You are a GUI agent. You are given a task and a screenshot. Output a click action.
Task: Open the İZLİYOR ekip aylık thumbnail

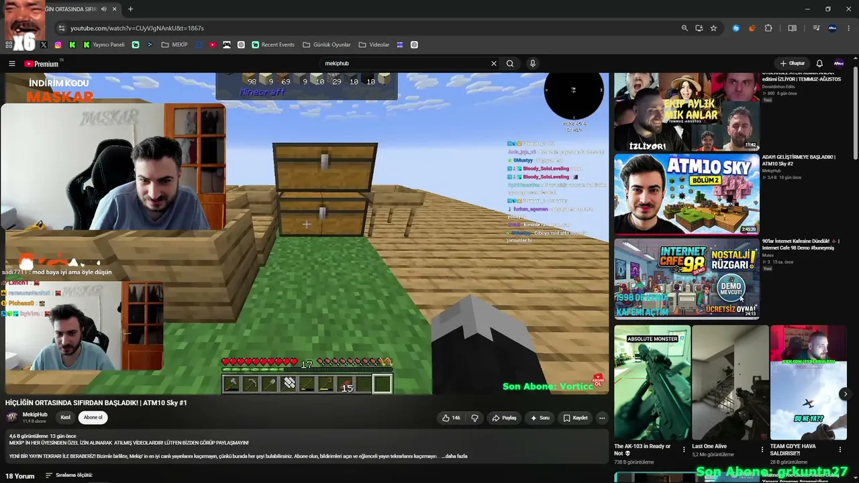[687, 112]
